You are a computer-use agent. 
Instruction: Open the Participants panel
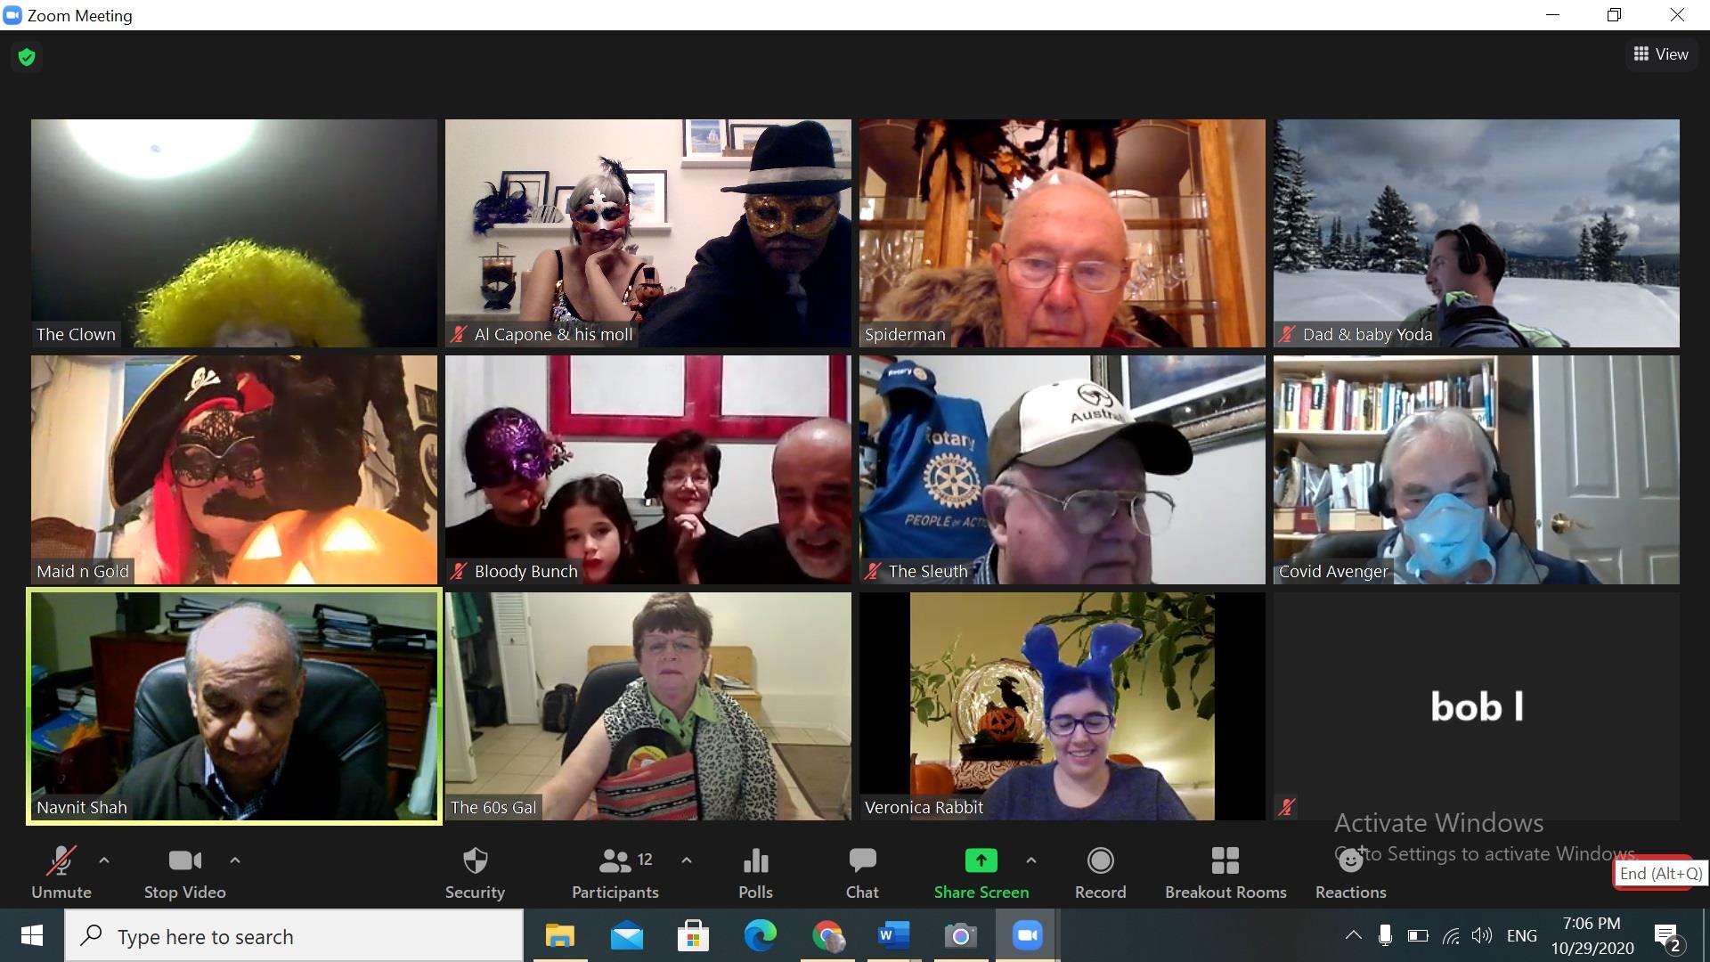[x=615, y=873]
